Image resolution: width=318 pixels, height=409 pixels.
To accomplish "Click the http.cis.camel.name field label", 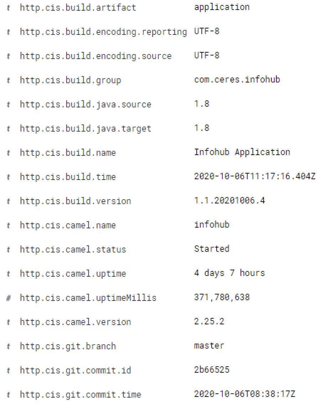I will (x=68, y=225).
